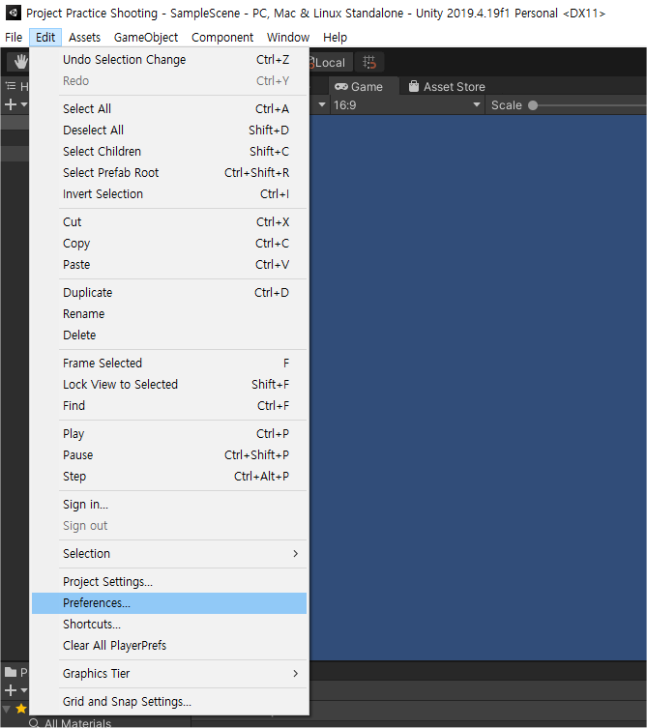Open the Project create plus dropdown

tap(15, 690)
